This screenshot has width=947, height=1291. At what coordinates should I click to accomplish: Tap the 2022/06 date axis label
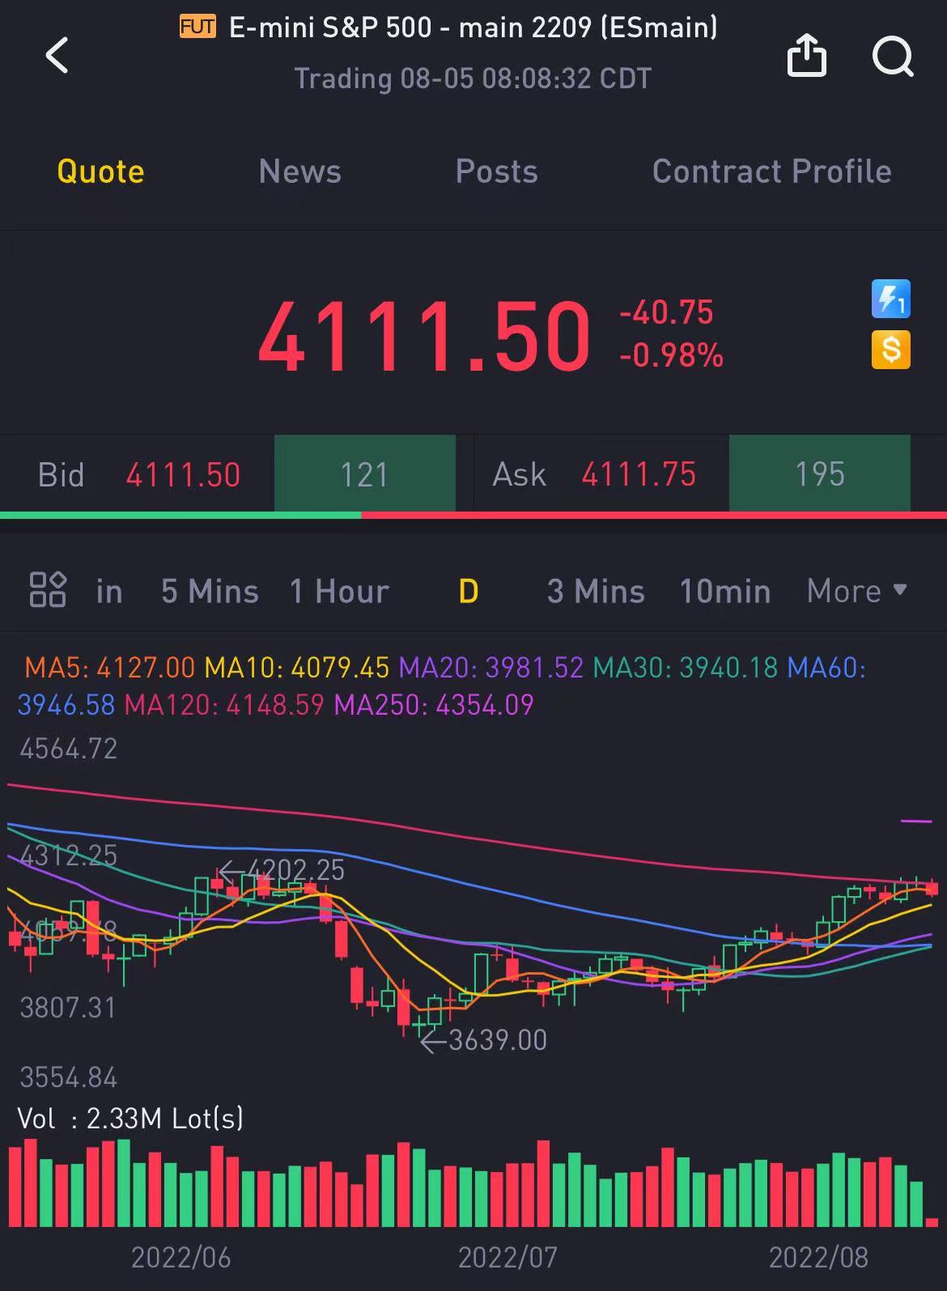(x=180, y=1257)
